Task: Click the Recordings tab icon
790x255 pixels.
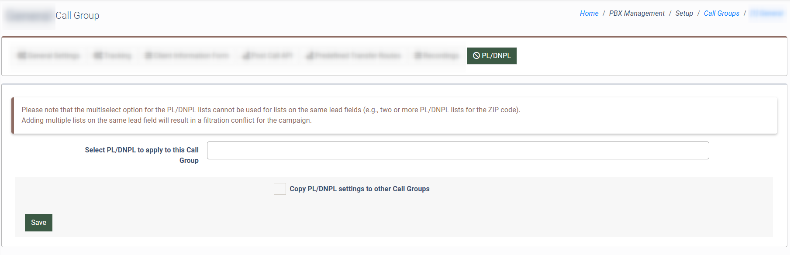Action: [x=418, y=56]
